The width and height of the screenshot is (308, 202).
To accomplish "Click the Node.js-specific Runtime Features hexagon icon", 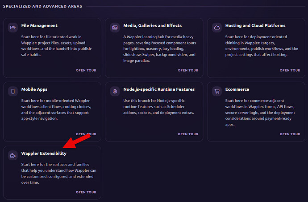I will coord(115,91).
